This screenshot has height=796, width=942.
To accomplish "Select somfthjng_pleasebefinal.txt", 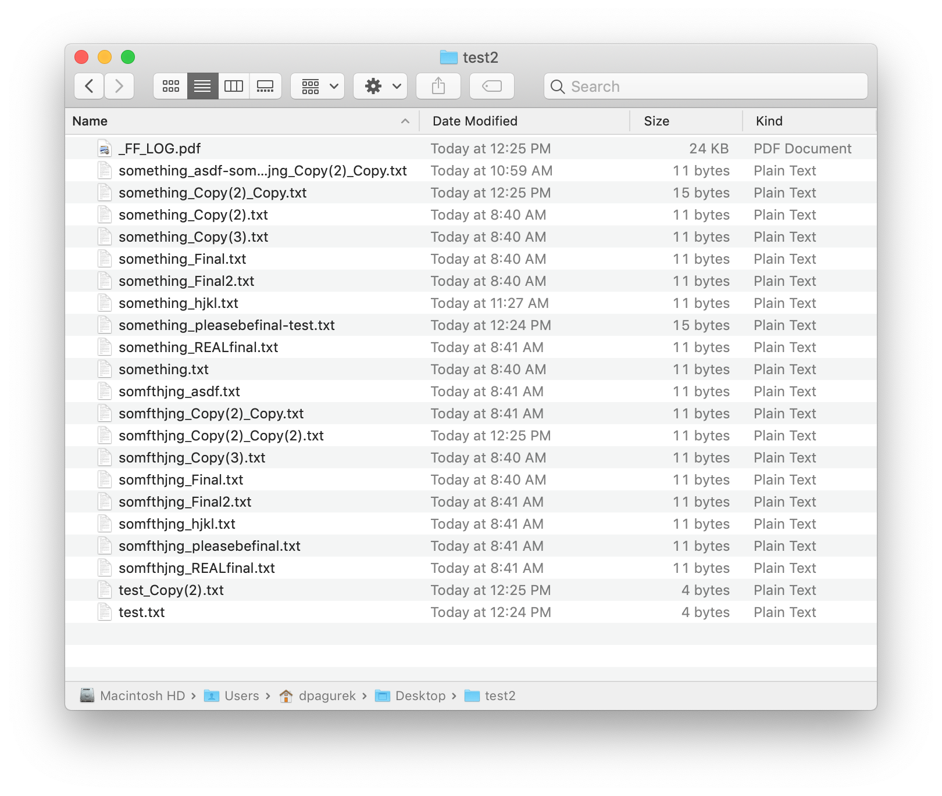I will (209, 546).
